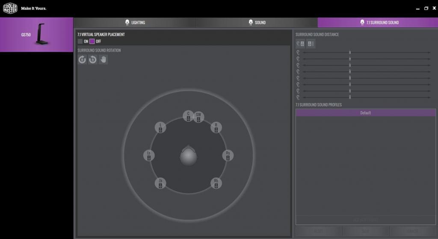Click the second speaker distance mode icon

(311, 44)
